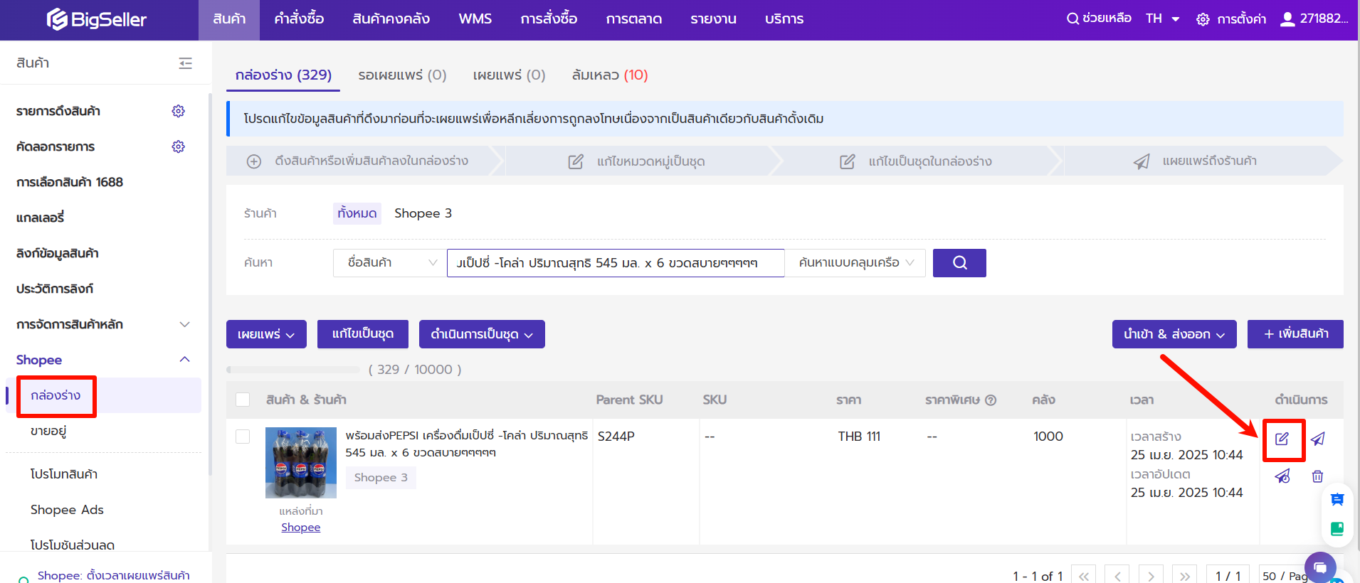Image resolution: width=1360 pixels, height=583 pixels.
Task: Click the 1 / 1 page number box
Action: (1228, 576)
